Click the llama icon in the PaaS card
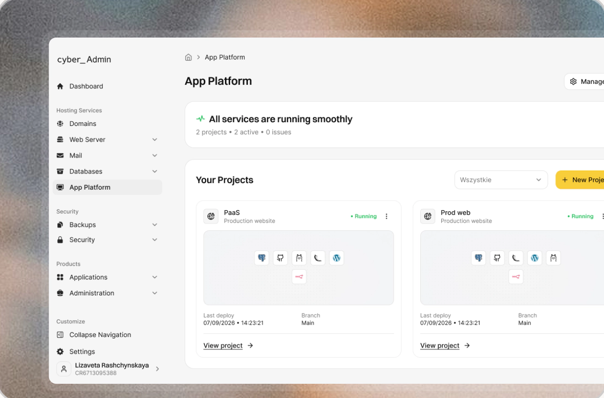The width and height of the screenshot is (604, 398). click(x=299, y=258)
